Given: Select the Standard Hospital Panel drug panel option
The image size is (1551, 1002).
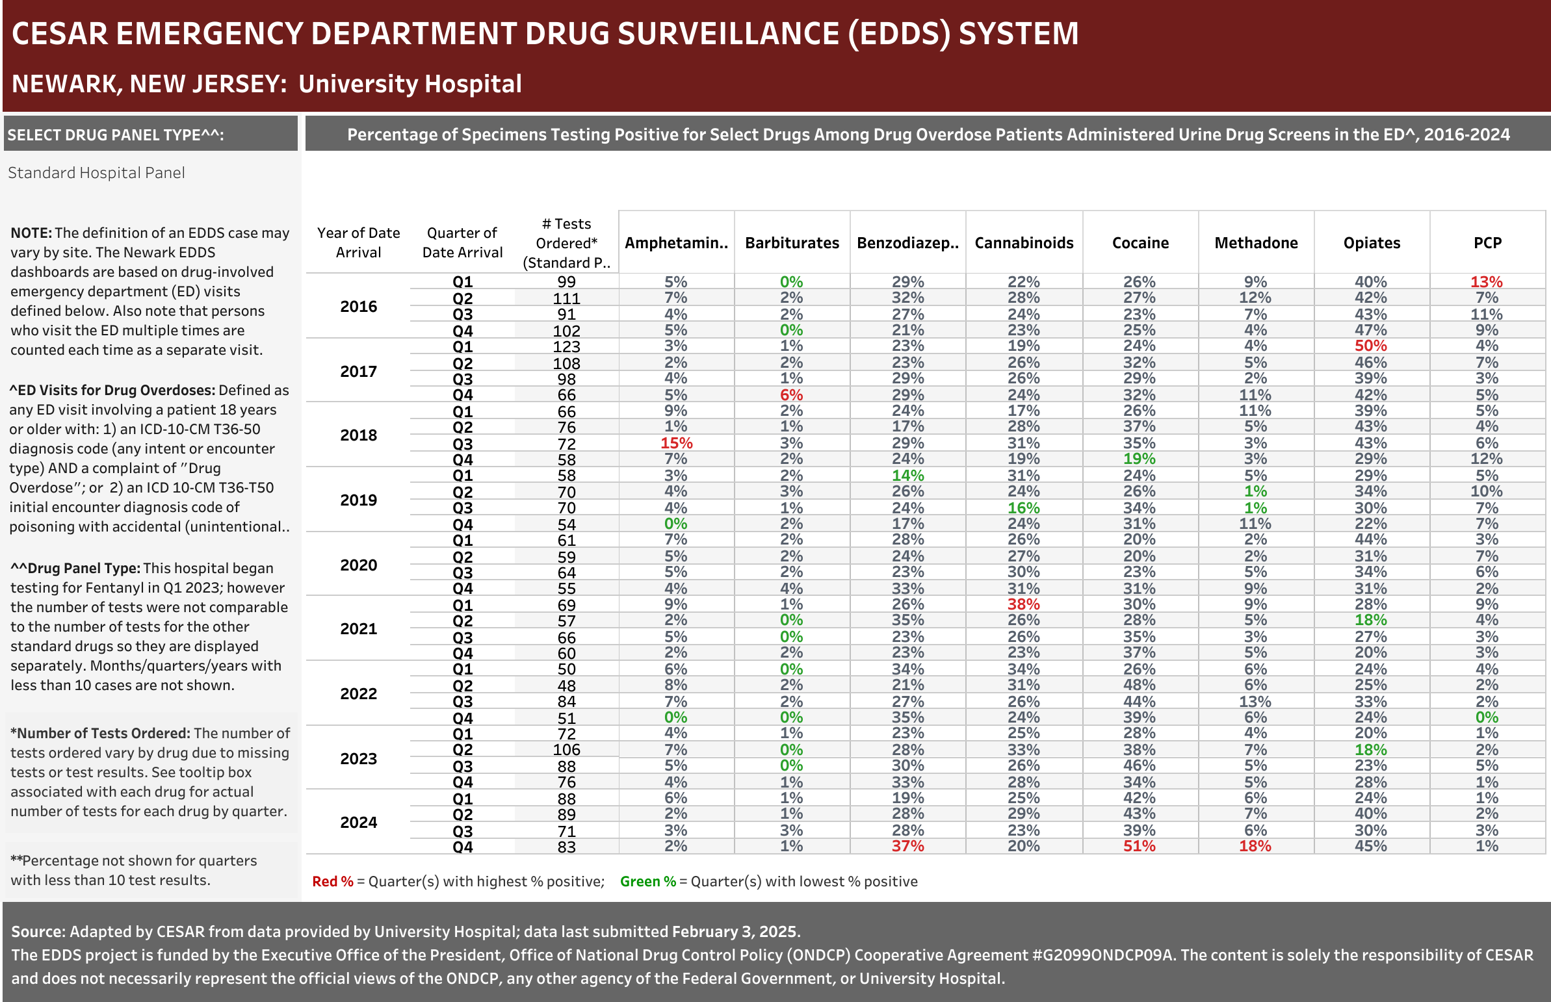Looking at the screenshot, I should (96, 172).
